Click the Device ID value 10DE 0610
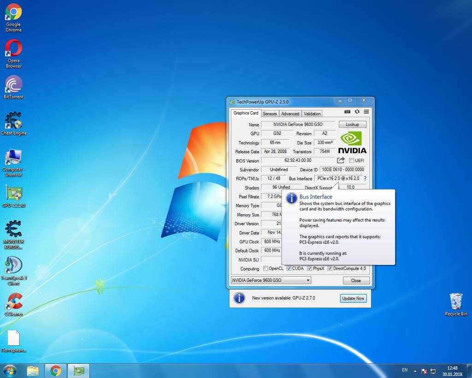 [x=343, y=169]
